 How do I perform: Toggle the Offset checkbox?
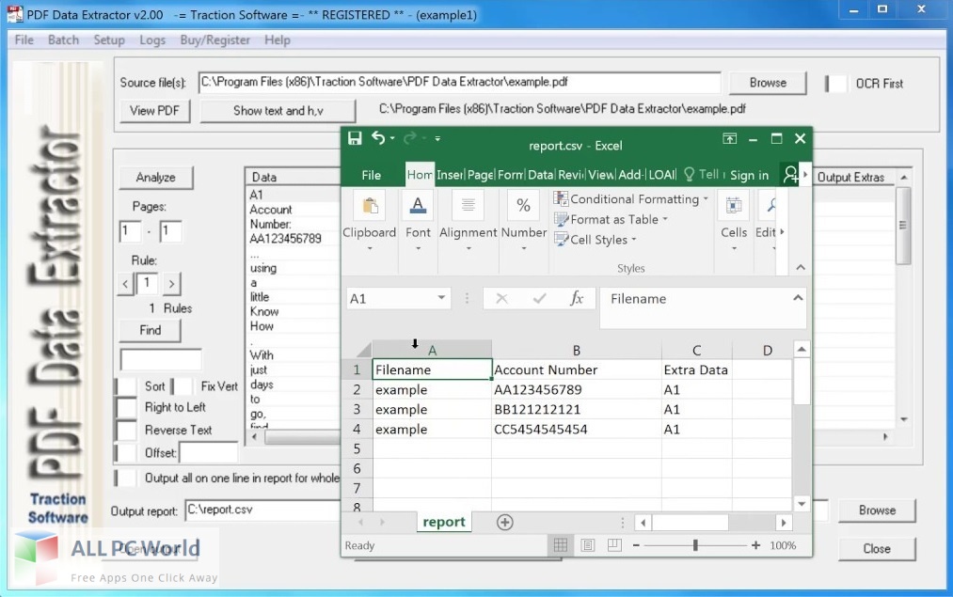click(126, 452)
